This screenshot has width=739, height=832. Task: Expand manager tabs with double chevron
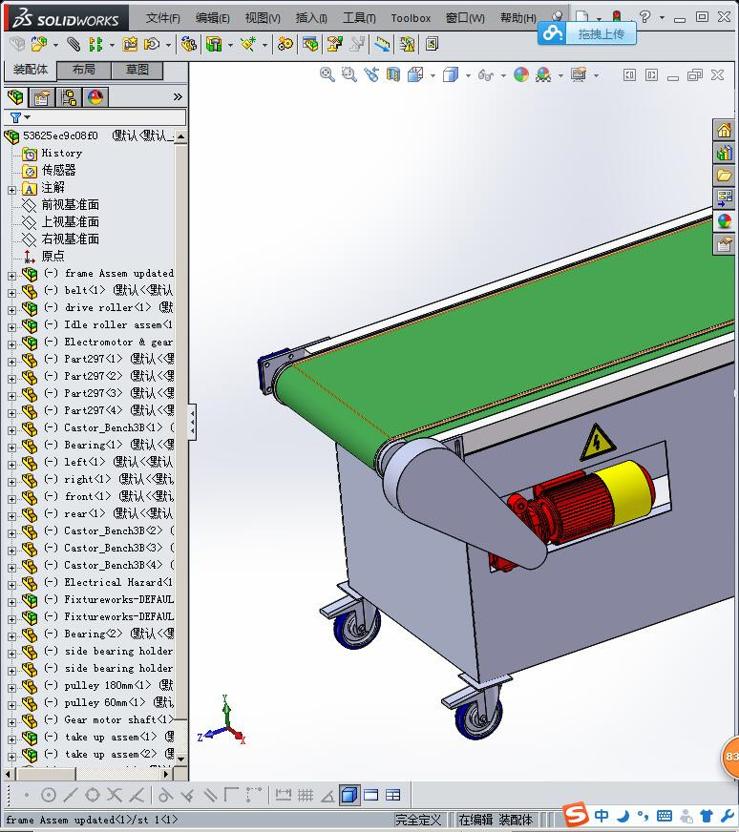tap(178, 96)
